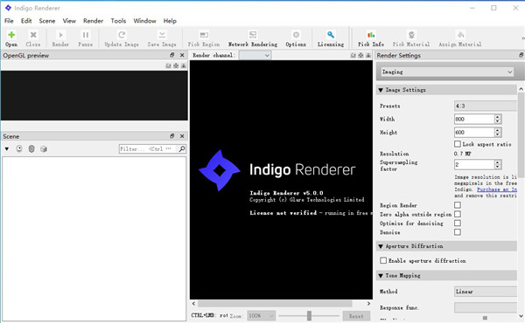Open the View menu
This screenshot has height=323, width=525.
click(x=69, y=21)
